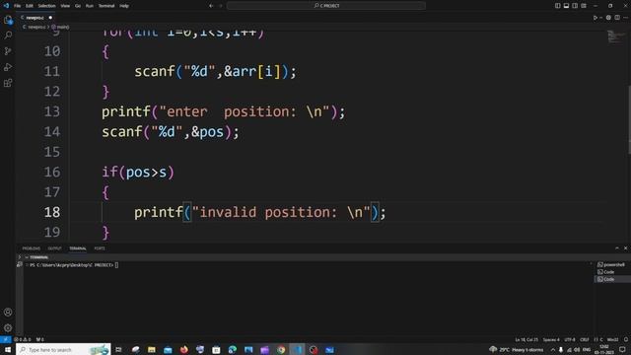Image resolution: width=631 pixels, height=355 pixels.
Task: Click the C PROJECT command center search box
Action: click(x=326, y=6)
